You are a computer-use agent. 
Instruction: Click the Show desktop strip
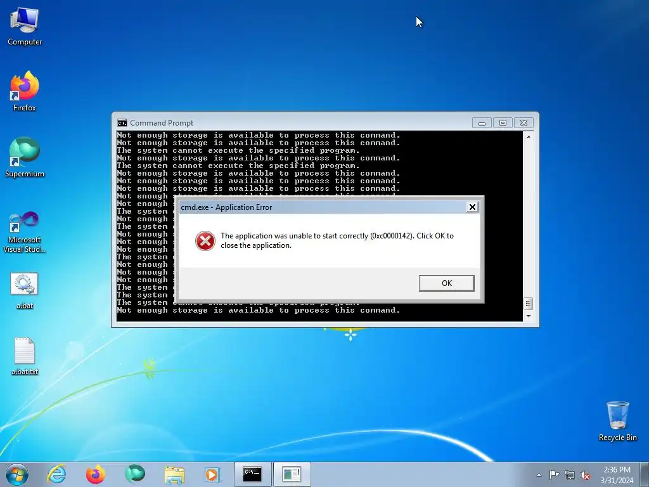645,474
